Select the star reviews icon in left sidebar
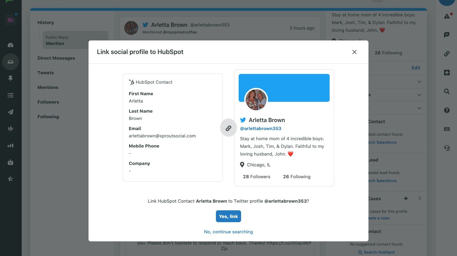 [10, 179]
